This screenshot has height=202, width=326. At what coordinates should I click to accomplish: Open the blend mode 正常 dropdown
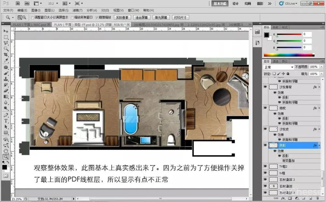coord(278,67)
